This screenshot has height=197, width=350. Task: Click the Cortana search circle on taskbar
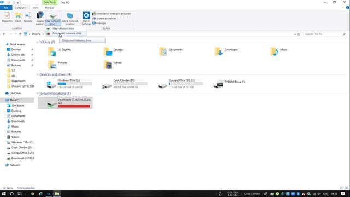coord(11,194)
